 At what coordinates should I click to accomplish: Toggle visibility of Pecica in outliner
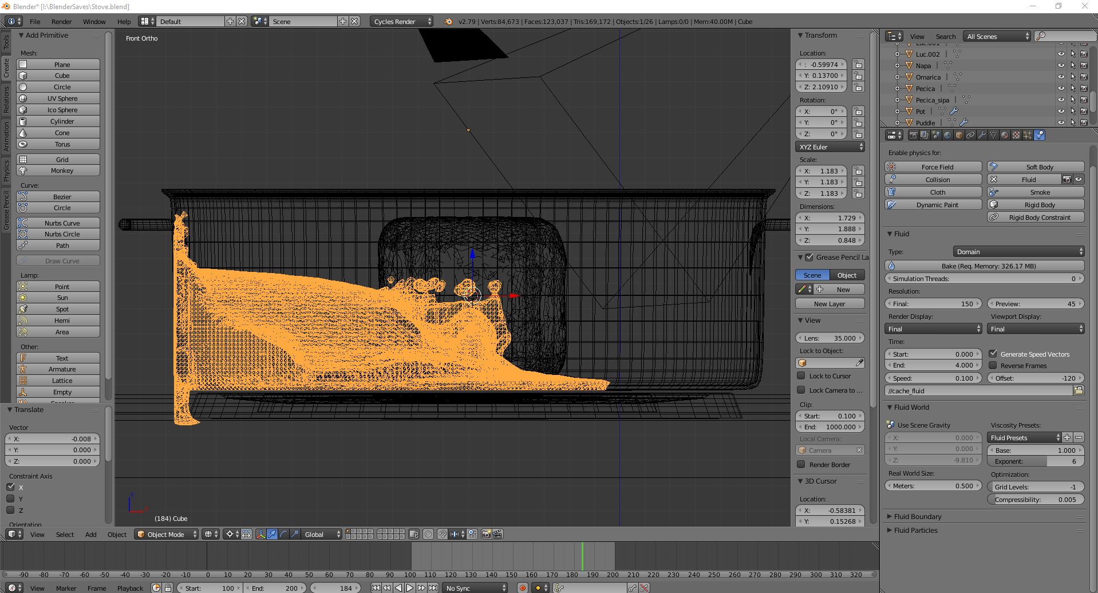click(x=1061, y=88)
